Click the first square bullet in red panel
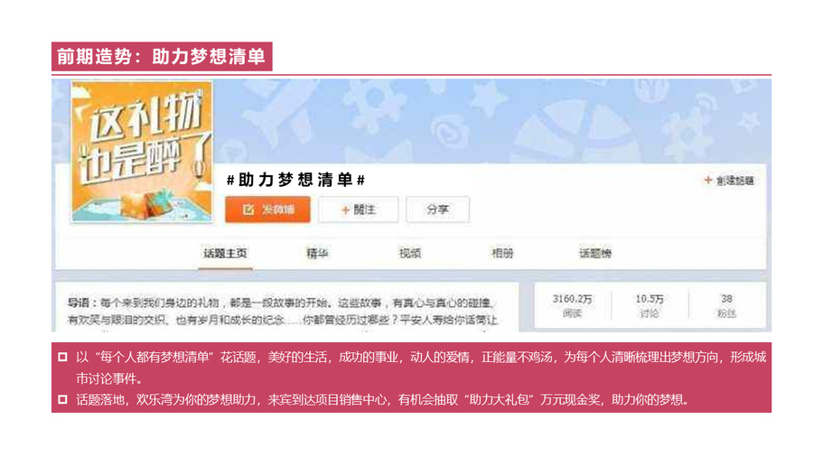 (x=62, y=357)
